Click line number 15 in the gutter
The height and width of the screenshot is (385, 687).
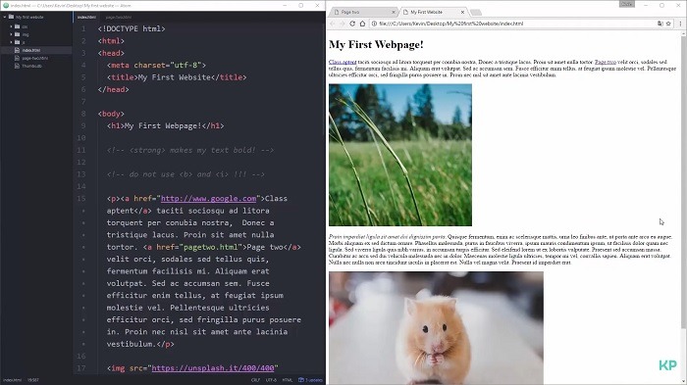click(81, 199)
